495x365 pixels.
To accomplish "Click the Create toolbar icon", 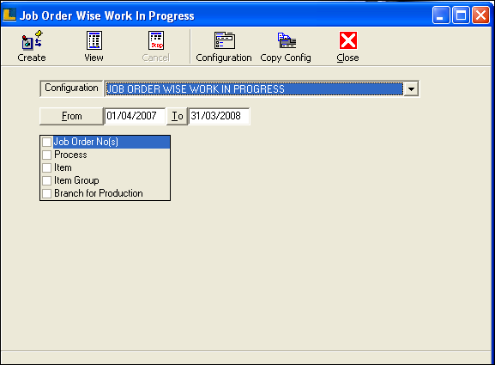I will pyautogui.click(x=32, y=40).
